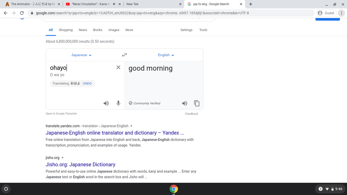Expand translate.yandex.com result options arrow
This screenshot has width=347, height=195.
(x=131, y=126)
